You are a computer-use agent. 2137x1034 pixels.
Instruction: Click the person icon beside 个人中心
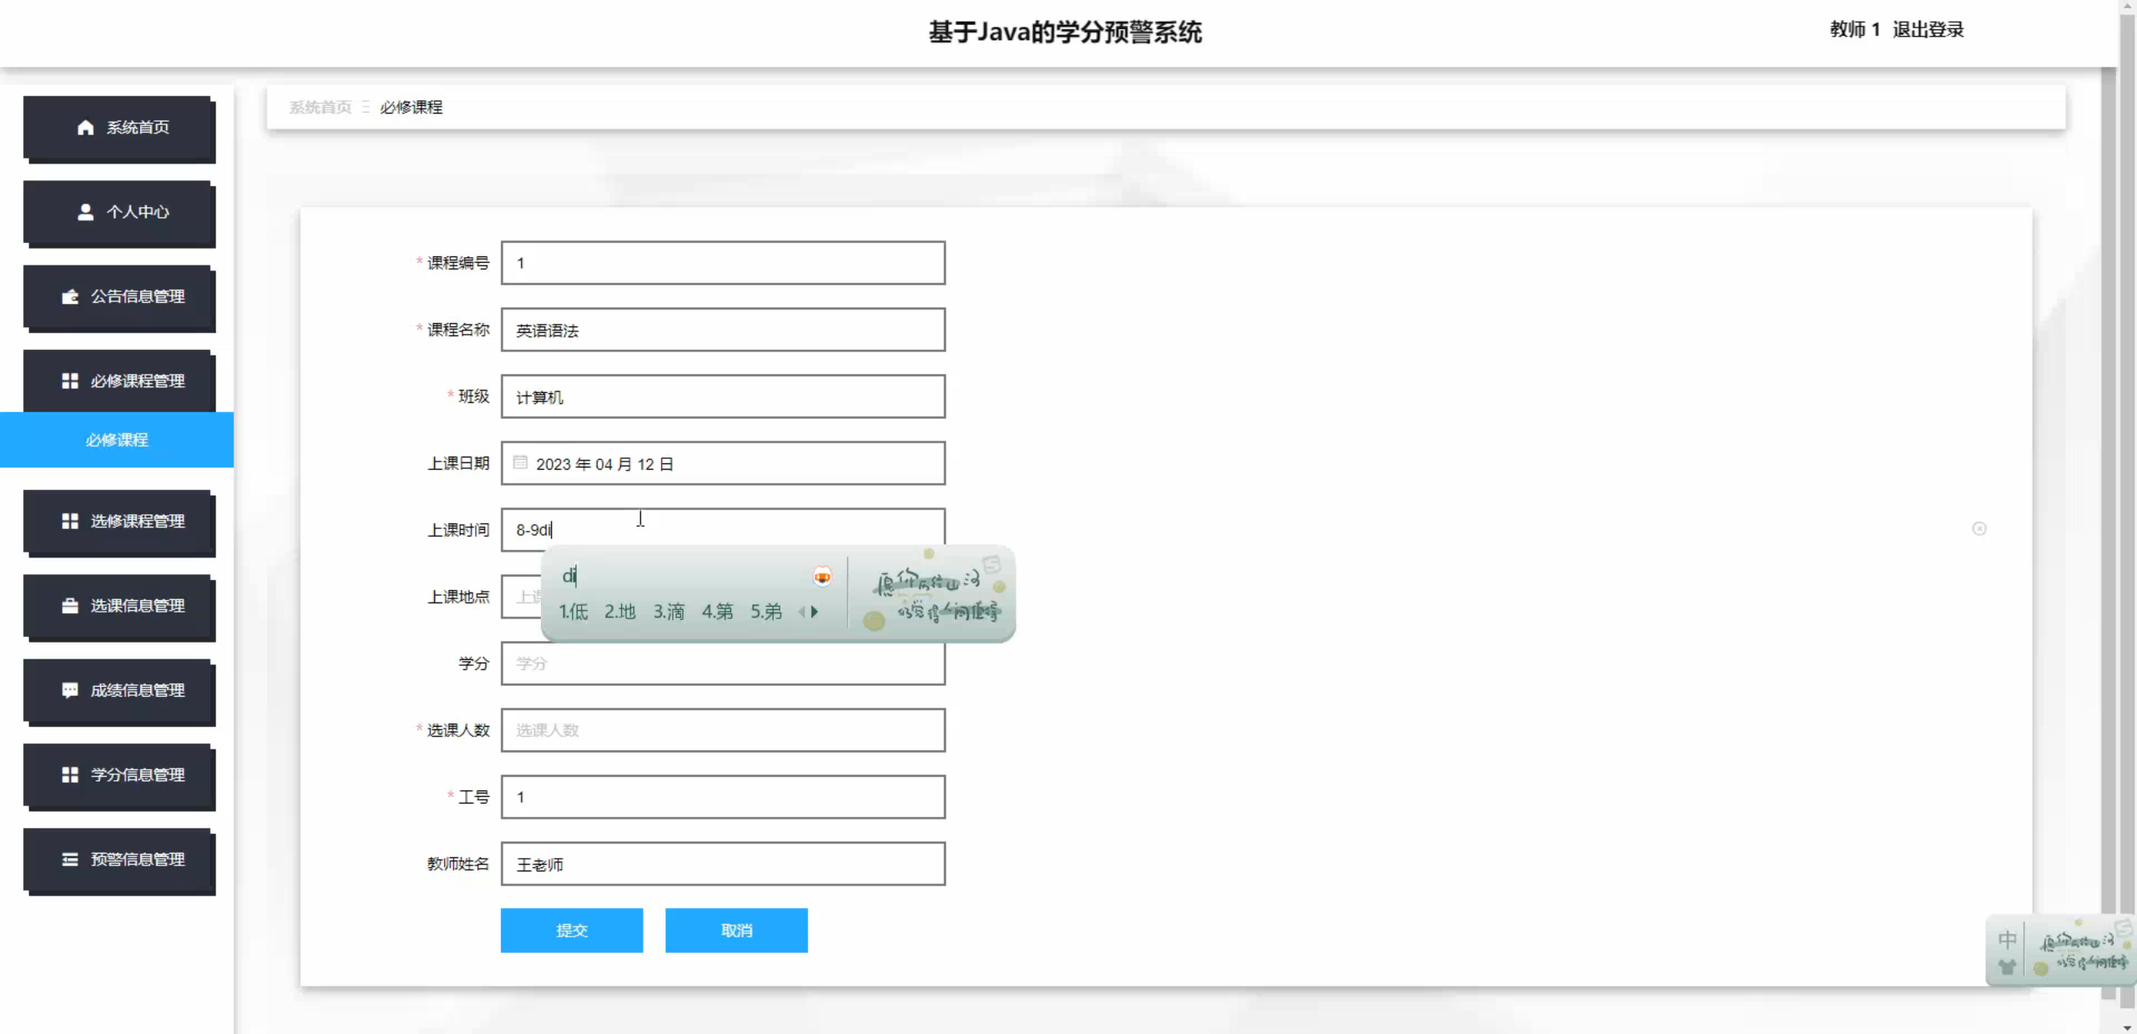pos(85,212)
